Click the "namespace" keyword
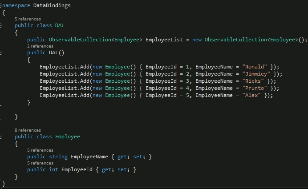 [x=16, y=5]
